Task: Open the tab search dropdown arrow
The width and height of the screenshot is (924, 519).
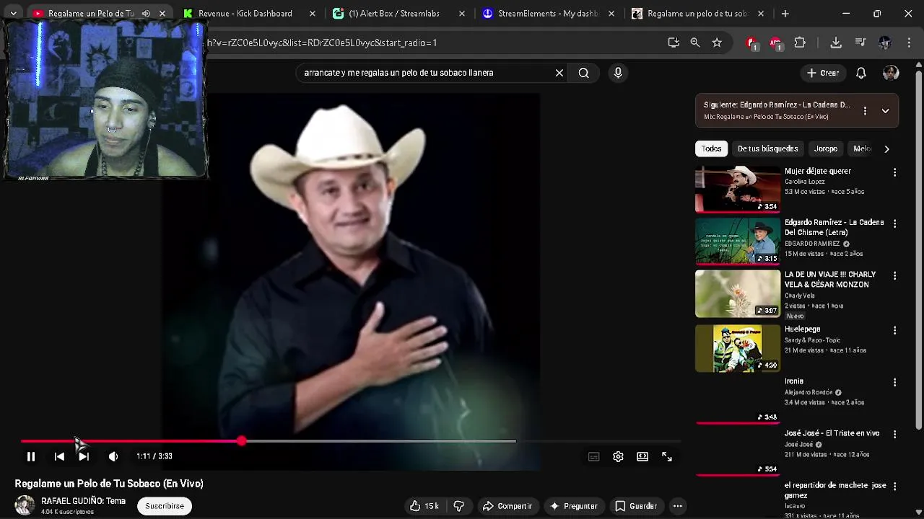Action: [x=13, y=14]
